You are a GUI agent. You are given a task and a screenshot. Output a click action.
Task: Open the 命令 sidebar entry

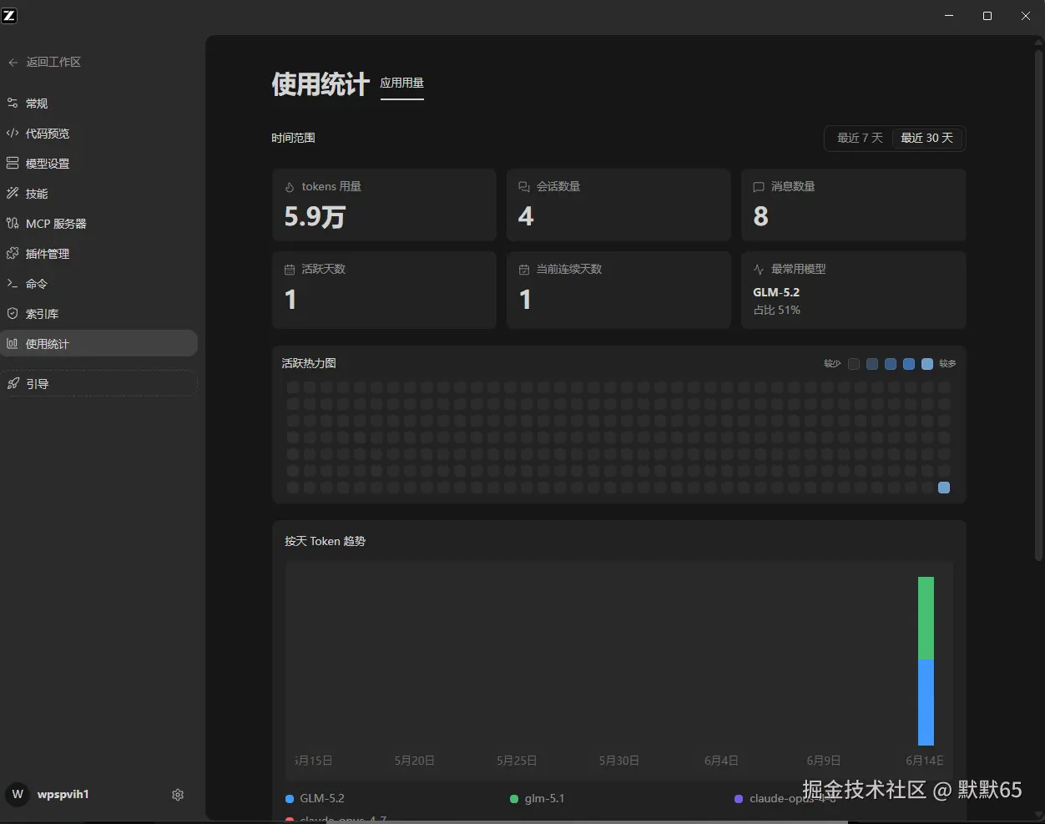pyautogui.click(x=98, y=284)
